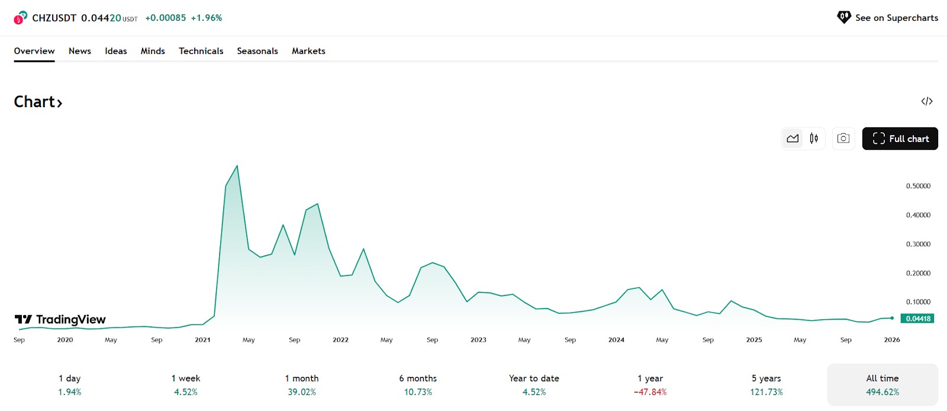Select the 1 day range
This screenshot has height=411, width=947.
[x=70, y=385]
